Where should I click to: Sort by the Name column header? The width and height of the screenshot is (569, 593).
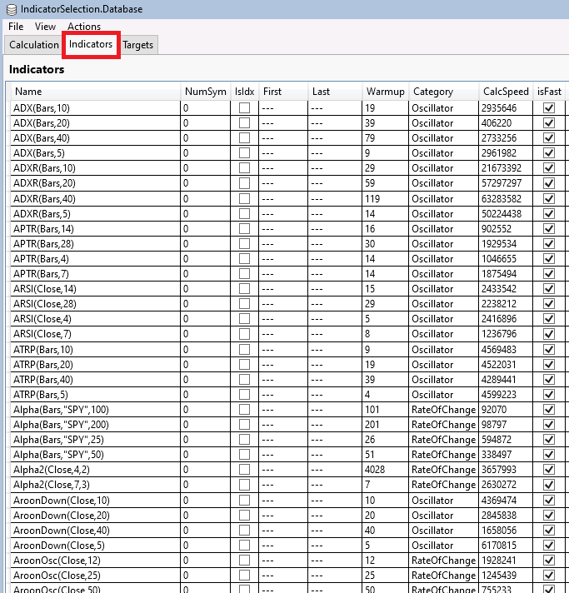pos(28,92)
